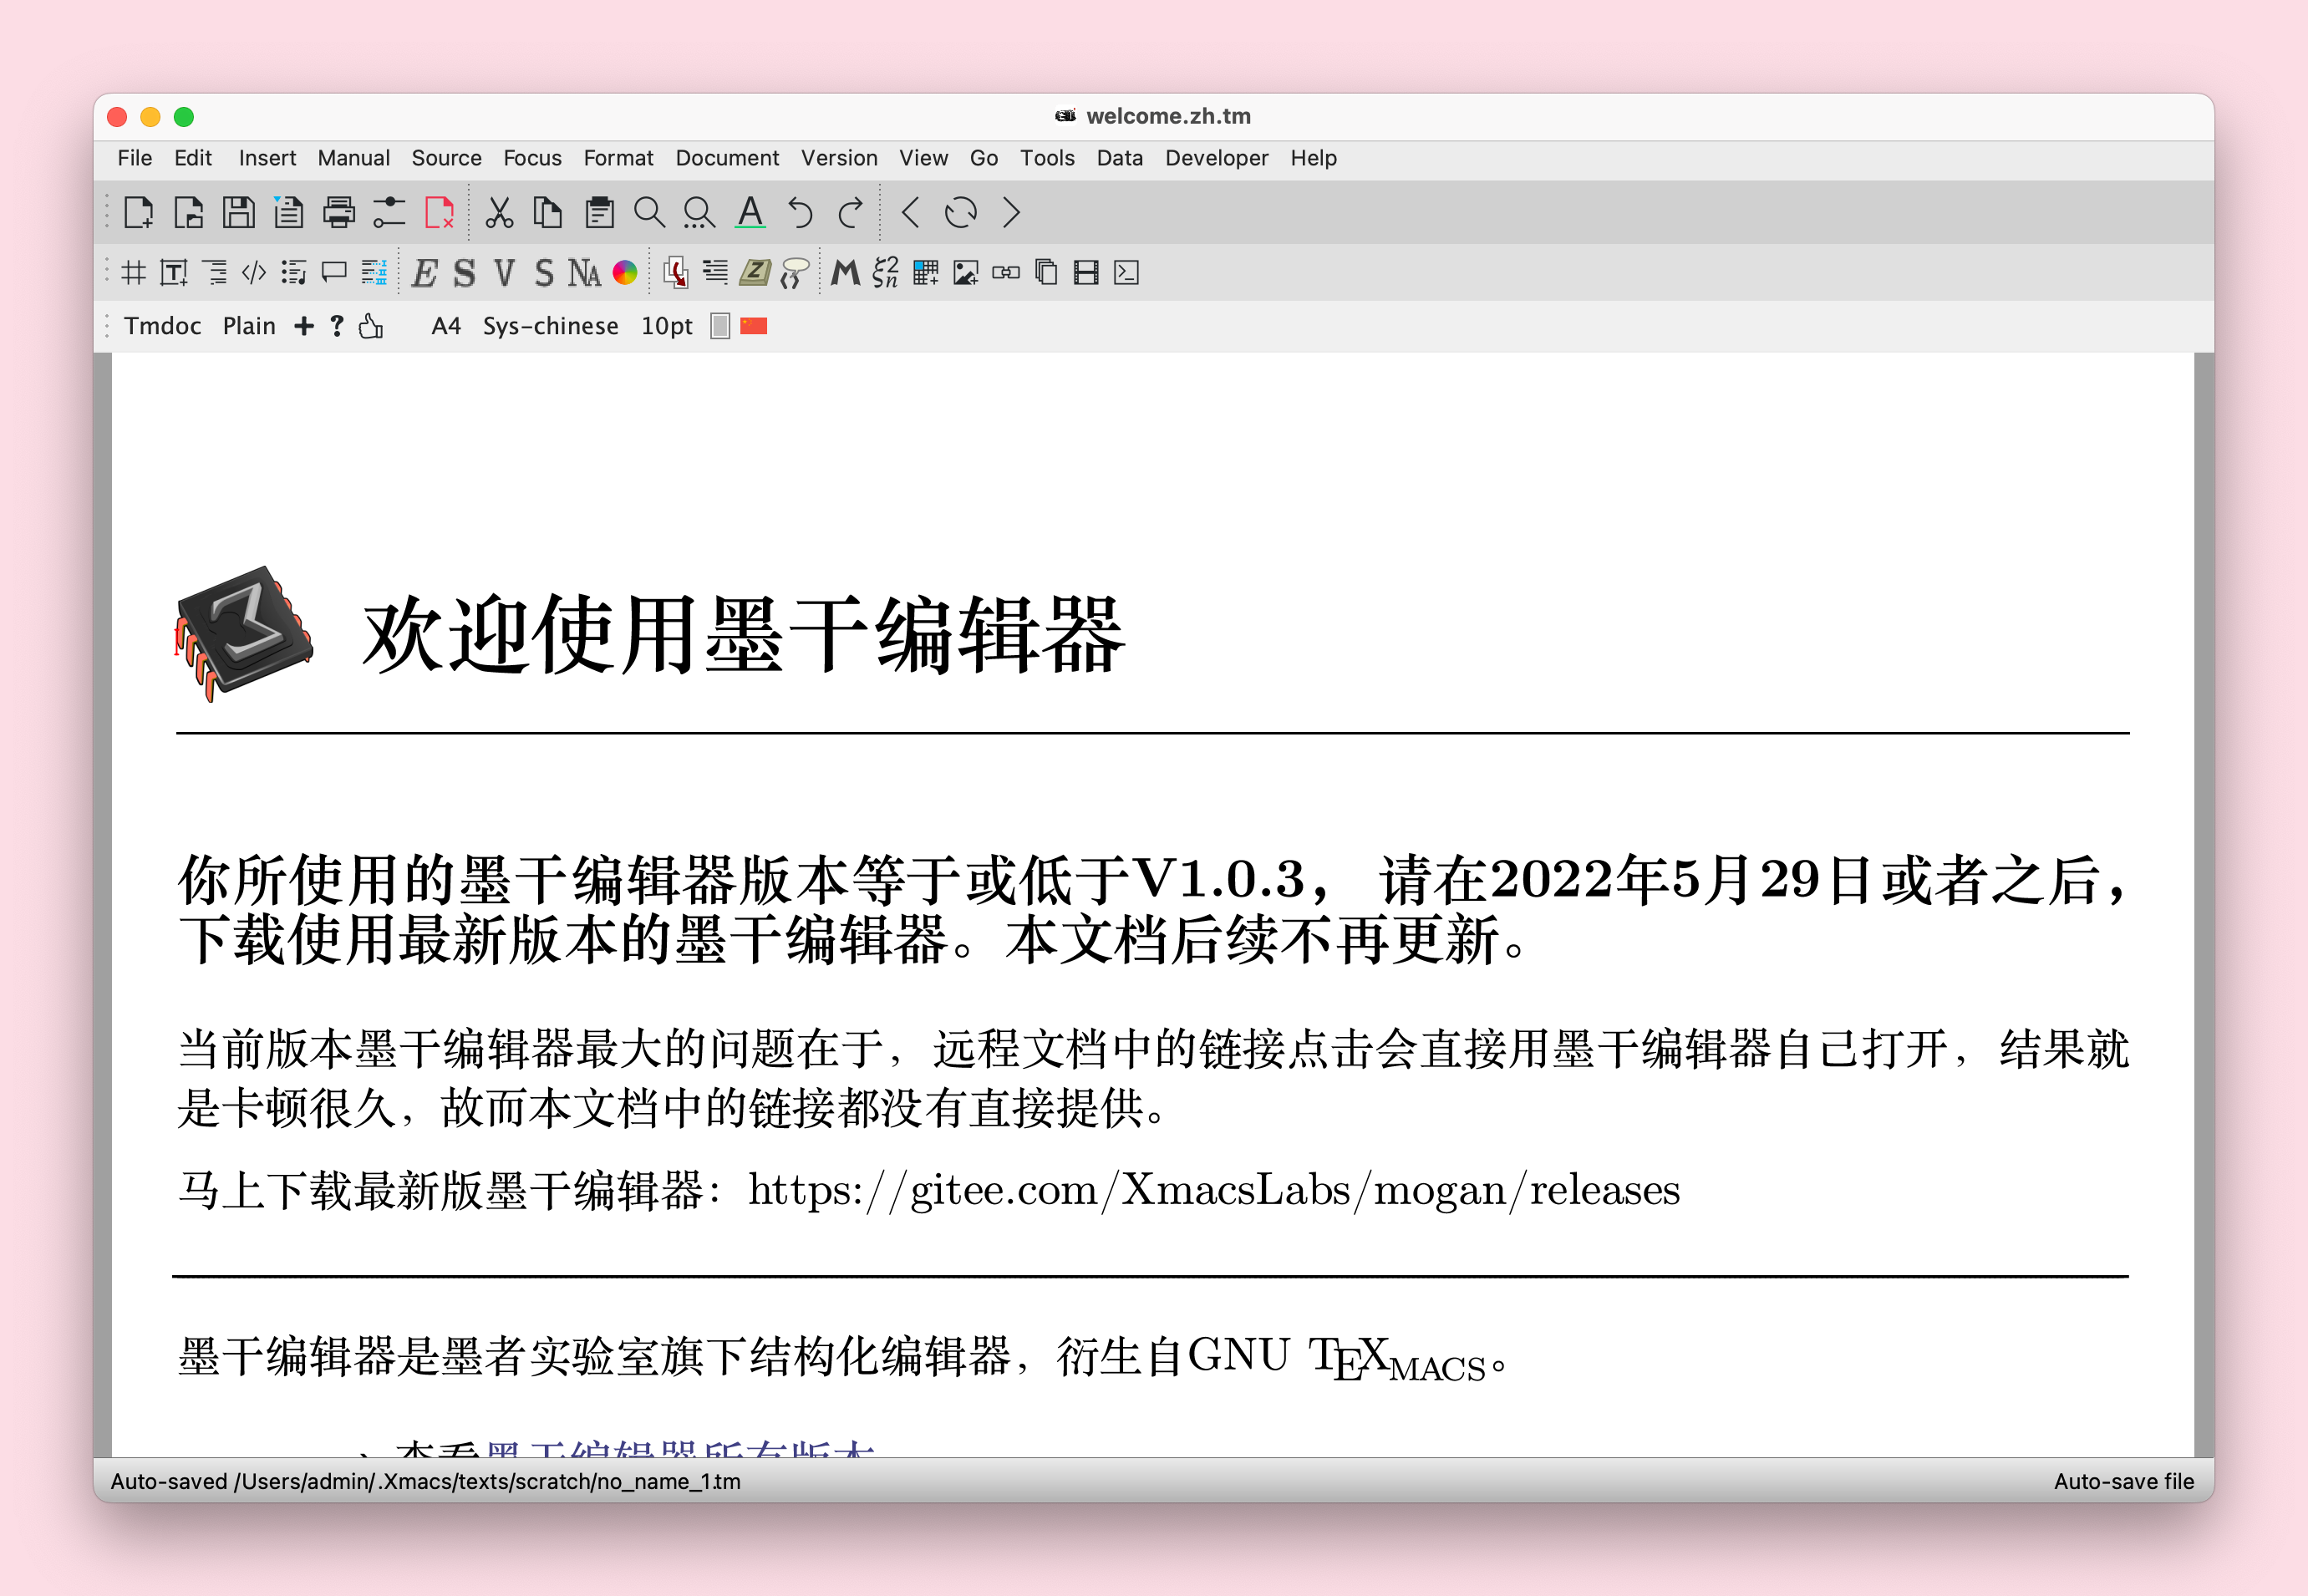This screenshot has width=2308, height=1596.
Task: Undo the last action
Action: pos(800,213)
